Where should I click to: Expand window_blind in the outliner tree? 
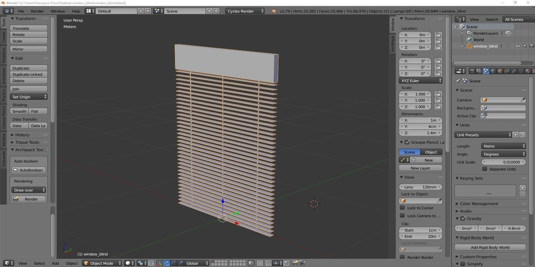(462, 46)
